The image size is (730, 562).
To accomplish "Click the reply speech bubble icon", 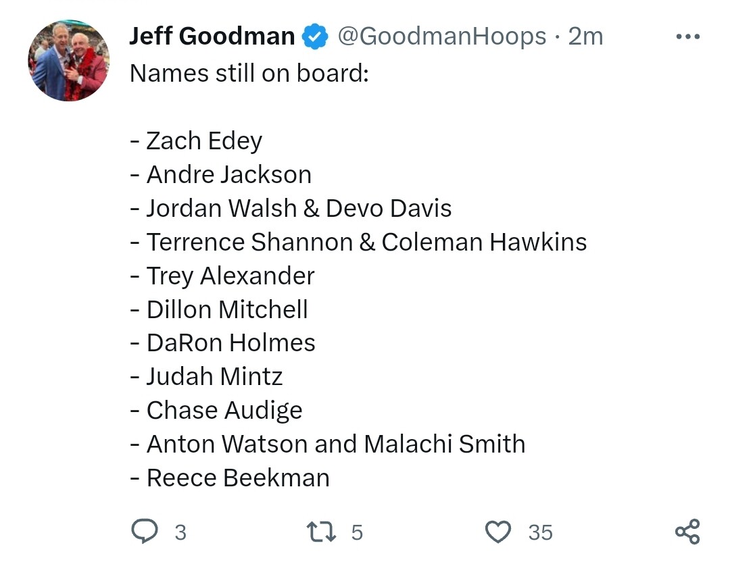I will coord(143,532).
